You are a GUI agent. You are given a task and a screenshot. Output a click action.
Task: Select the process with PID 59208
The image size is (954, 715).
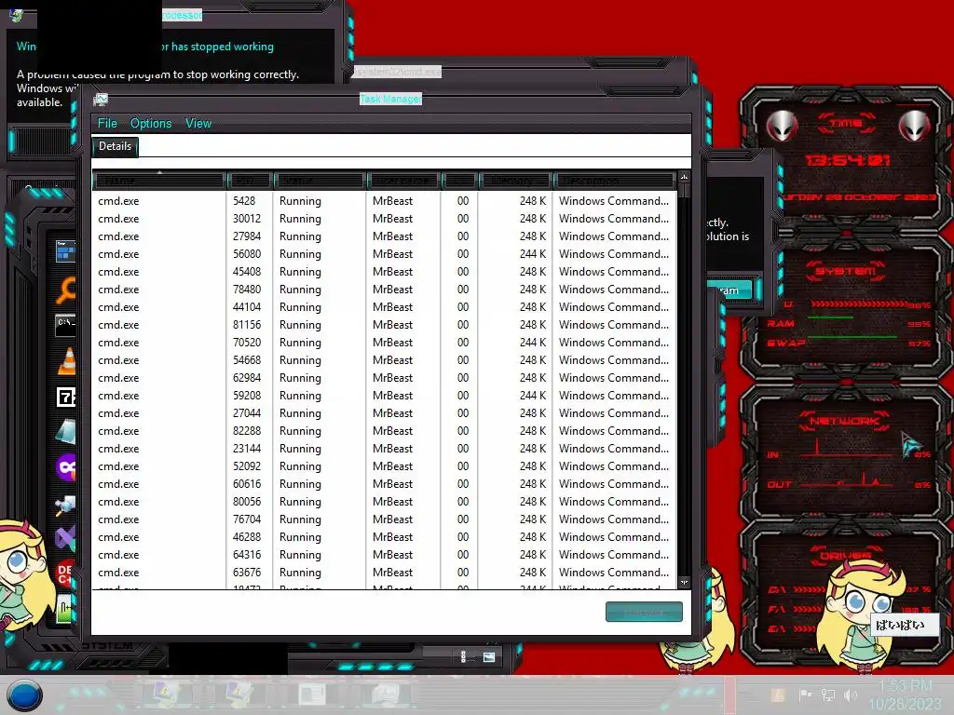[x=384, y=395]
